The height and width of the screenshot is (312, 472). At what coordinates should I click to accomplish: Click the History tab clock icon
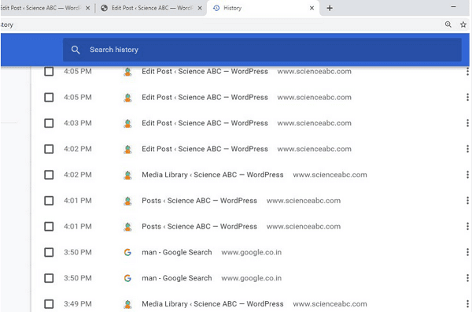click(216, 8)
